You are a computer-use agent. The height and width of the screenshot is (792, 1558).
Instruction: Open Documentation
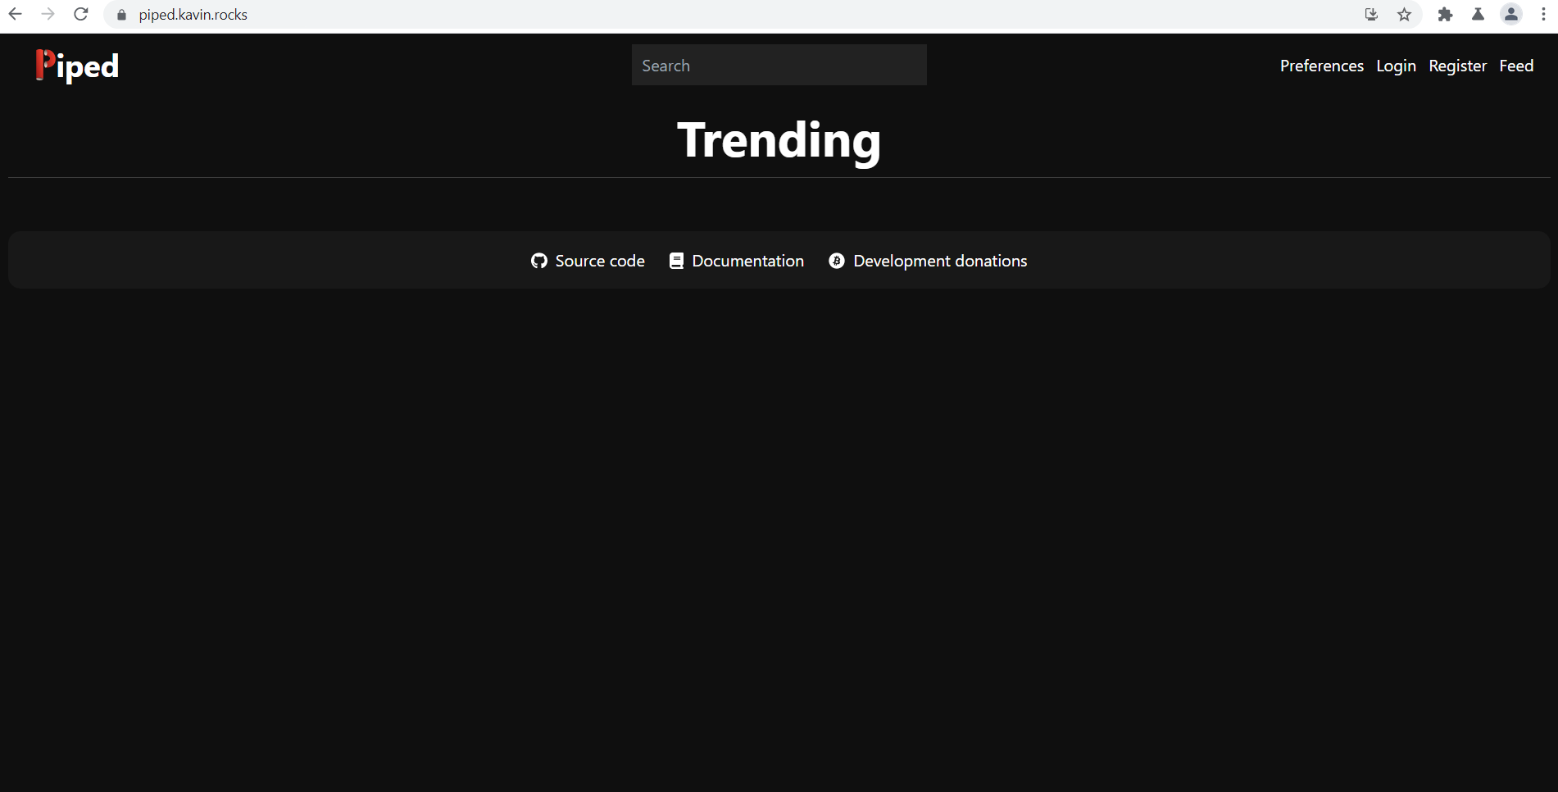pos(747,260)
